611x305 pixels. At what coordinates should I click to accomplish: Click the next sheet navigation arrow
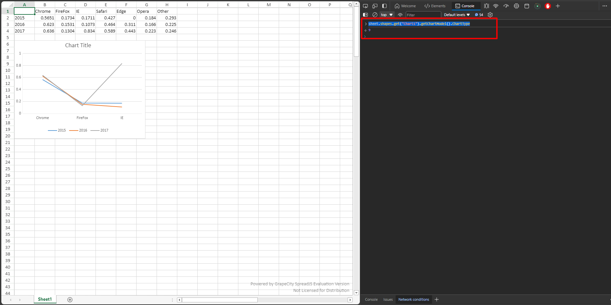tap(20, 300)
